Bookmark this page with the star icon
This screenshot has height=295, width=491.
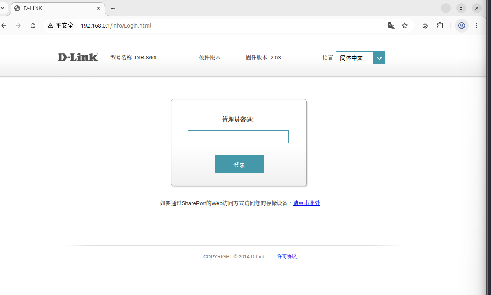click(405, 26)
